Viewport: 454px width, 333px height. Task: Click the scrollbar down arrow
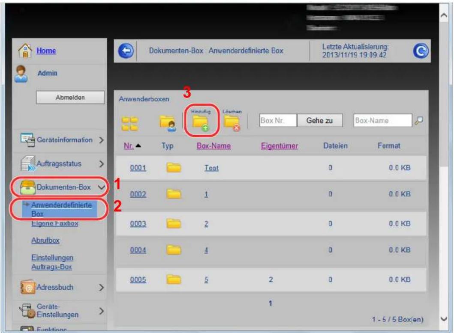click(x=444, y=319)
